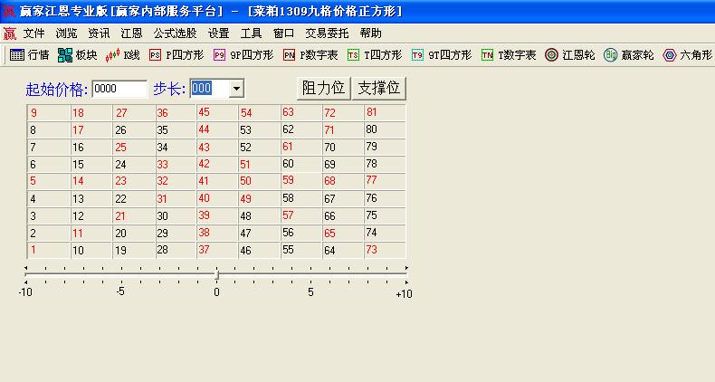Open the 交易委托 menu
Screen dimensions: 715x382
point(327,33)
